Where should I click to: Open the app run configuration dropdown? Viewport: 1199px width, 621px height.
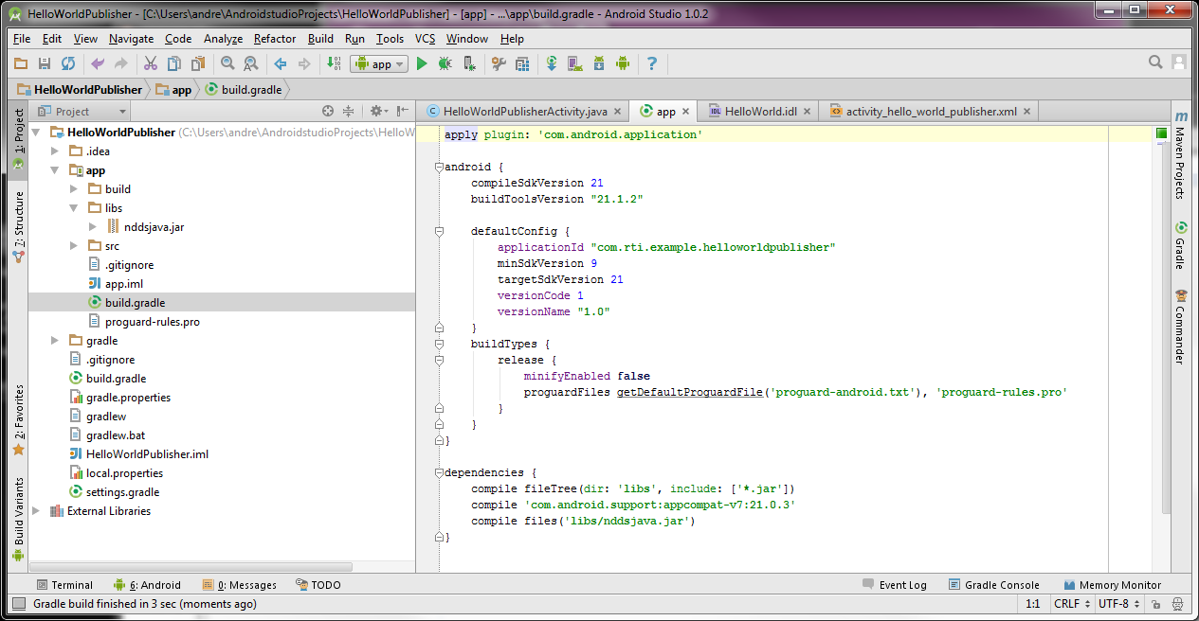379,63
